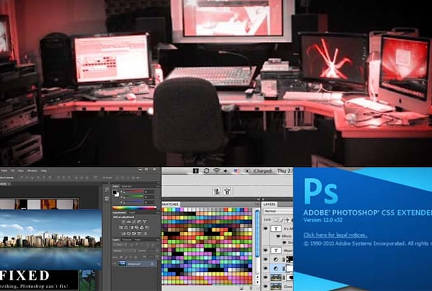This screenshot has height=291, width=432.
Task: Open the Adjustments panel flyout menu
Action: point(158,212)
